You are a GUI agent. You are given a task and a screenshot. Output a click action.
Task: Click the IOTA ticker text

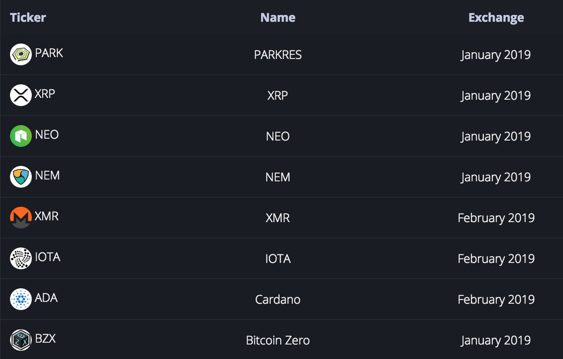[x=47, y=257]
